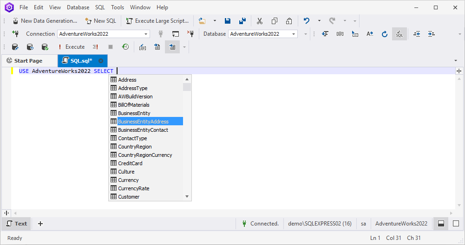This screenshot has height=245, width=465.
Task: Open the Window menu
Action: [140, 7]
